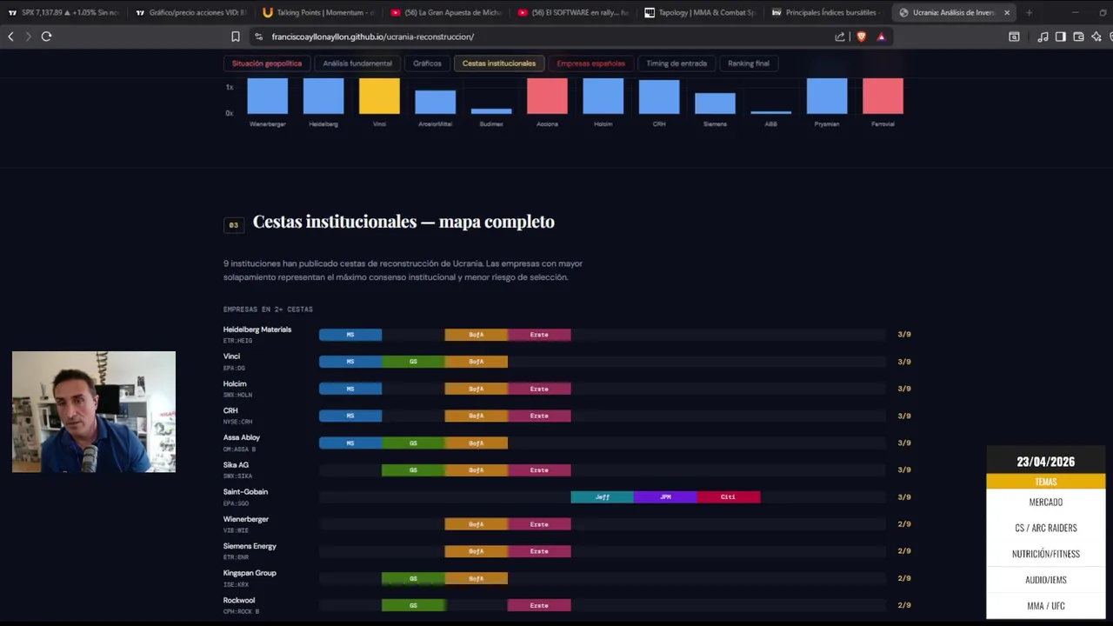Open site information icon in address bar

point(259,37)
